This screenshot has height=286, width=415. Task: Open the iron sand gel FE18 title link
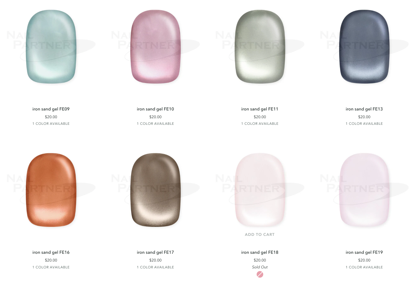coord(260,252)
